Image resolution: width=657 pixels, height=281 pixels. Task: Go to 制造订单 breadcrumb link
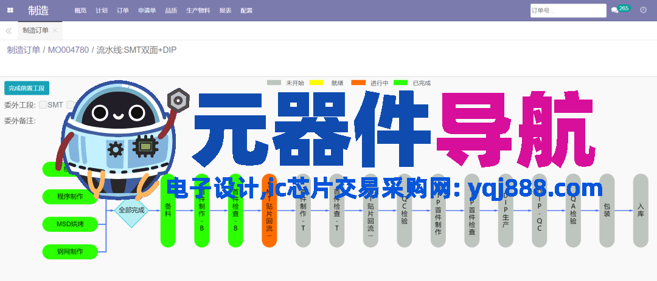point(24,50)
